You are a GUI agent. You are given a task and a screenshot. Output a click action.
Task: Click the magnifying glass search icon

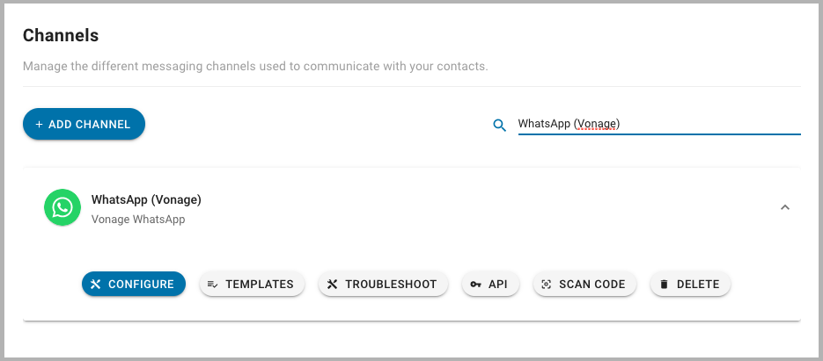click(x=500, y=125)
